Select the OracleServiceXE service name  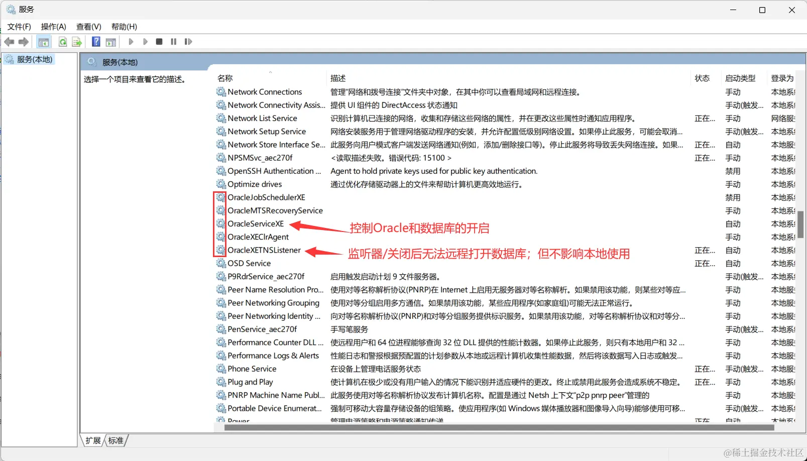[x=256, y=223]
